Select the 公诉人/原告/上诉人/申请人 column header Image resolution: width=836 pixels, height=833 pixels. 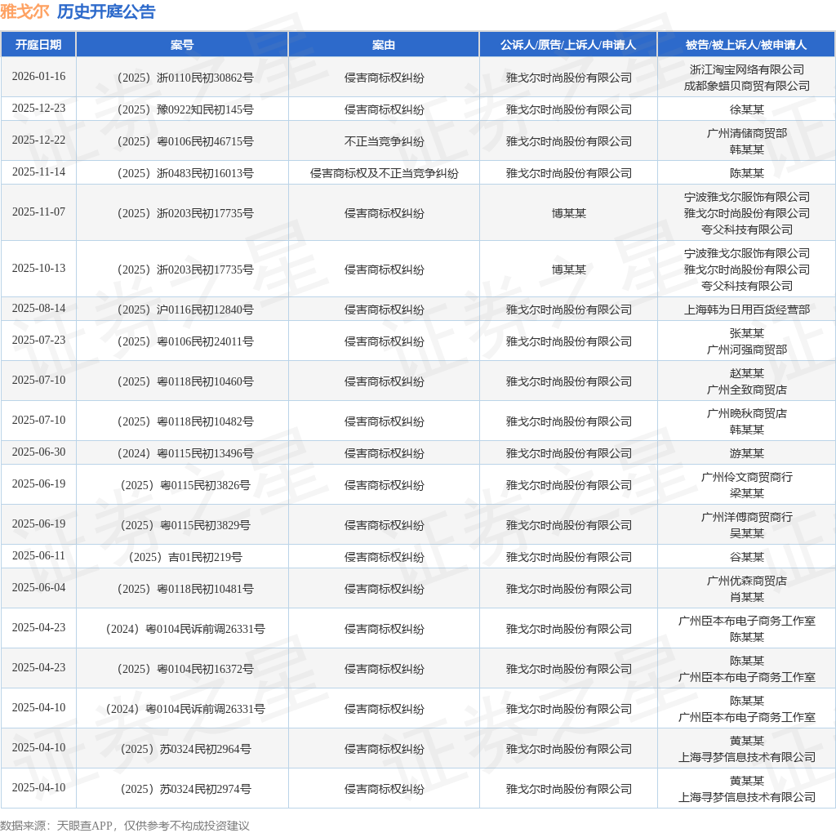[568, 45]
